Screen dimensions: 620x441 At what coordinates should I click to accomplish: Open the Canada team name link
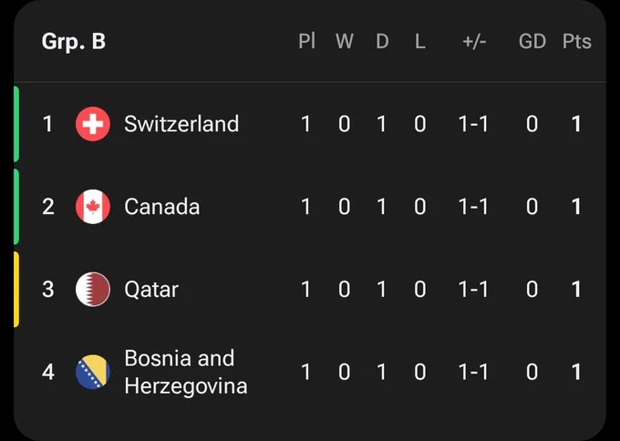point(162,207)
